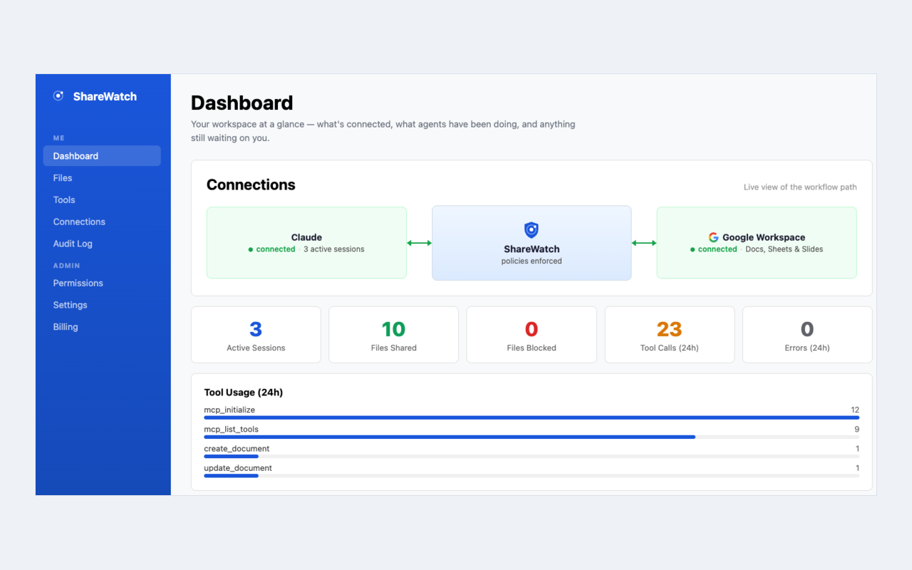Click the count 9 for mcp_list_tools

coord(857,430)
